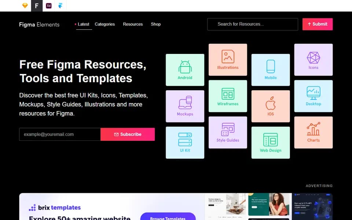Open the Wireframes category tile
The height and width of the screenshot is (220, 352).
click(228, 96)
